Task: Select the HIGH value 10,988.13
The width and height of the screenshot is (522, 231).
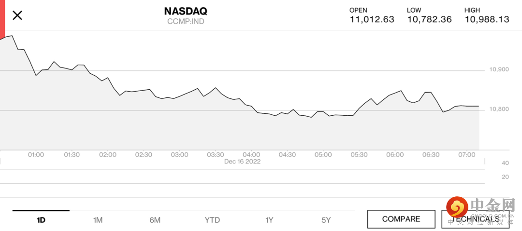Action: click(x=487, y=19)
